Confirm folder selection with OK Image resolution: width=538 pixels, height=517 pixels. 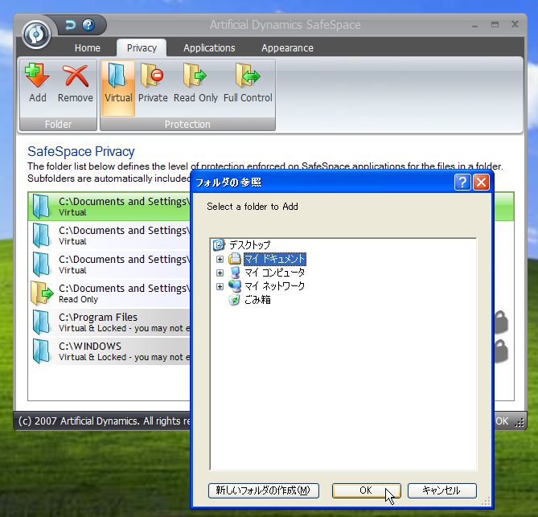click(366, 490)
